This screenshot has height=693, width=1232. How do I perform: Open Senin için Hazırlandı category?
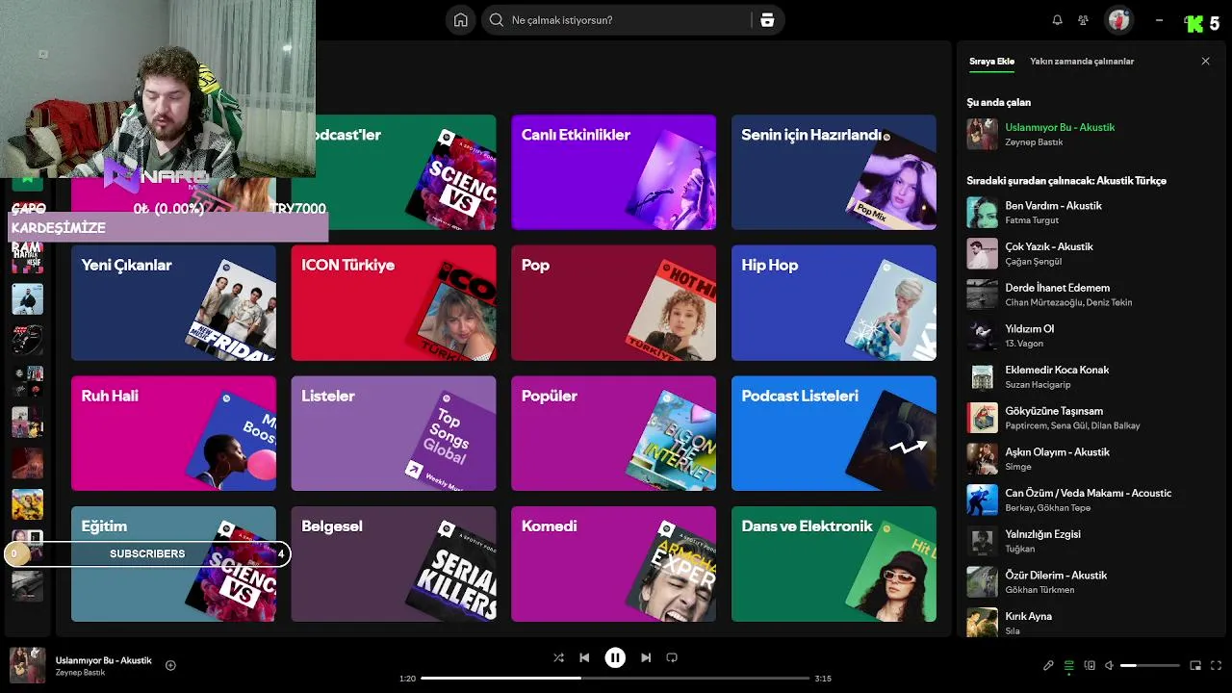click(x=834, y=172)
